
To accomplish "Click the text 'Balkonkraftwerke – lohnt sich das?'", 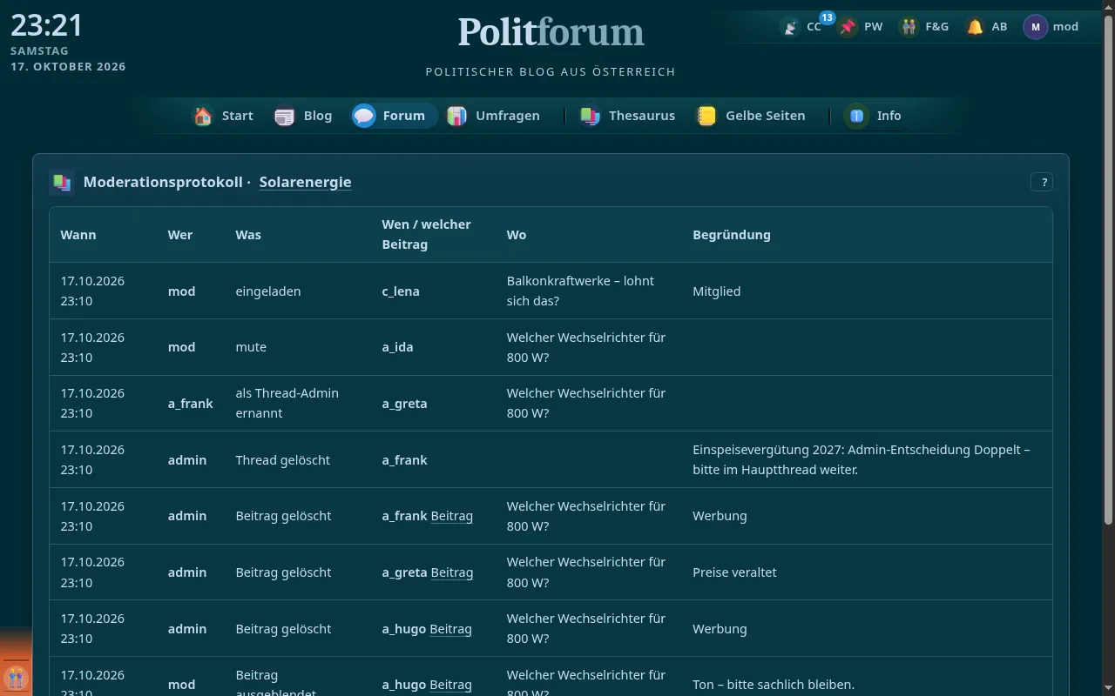I will 580,291.
